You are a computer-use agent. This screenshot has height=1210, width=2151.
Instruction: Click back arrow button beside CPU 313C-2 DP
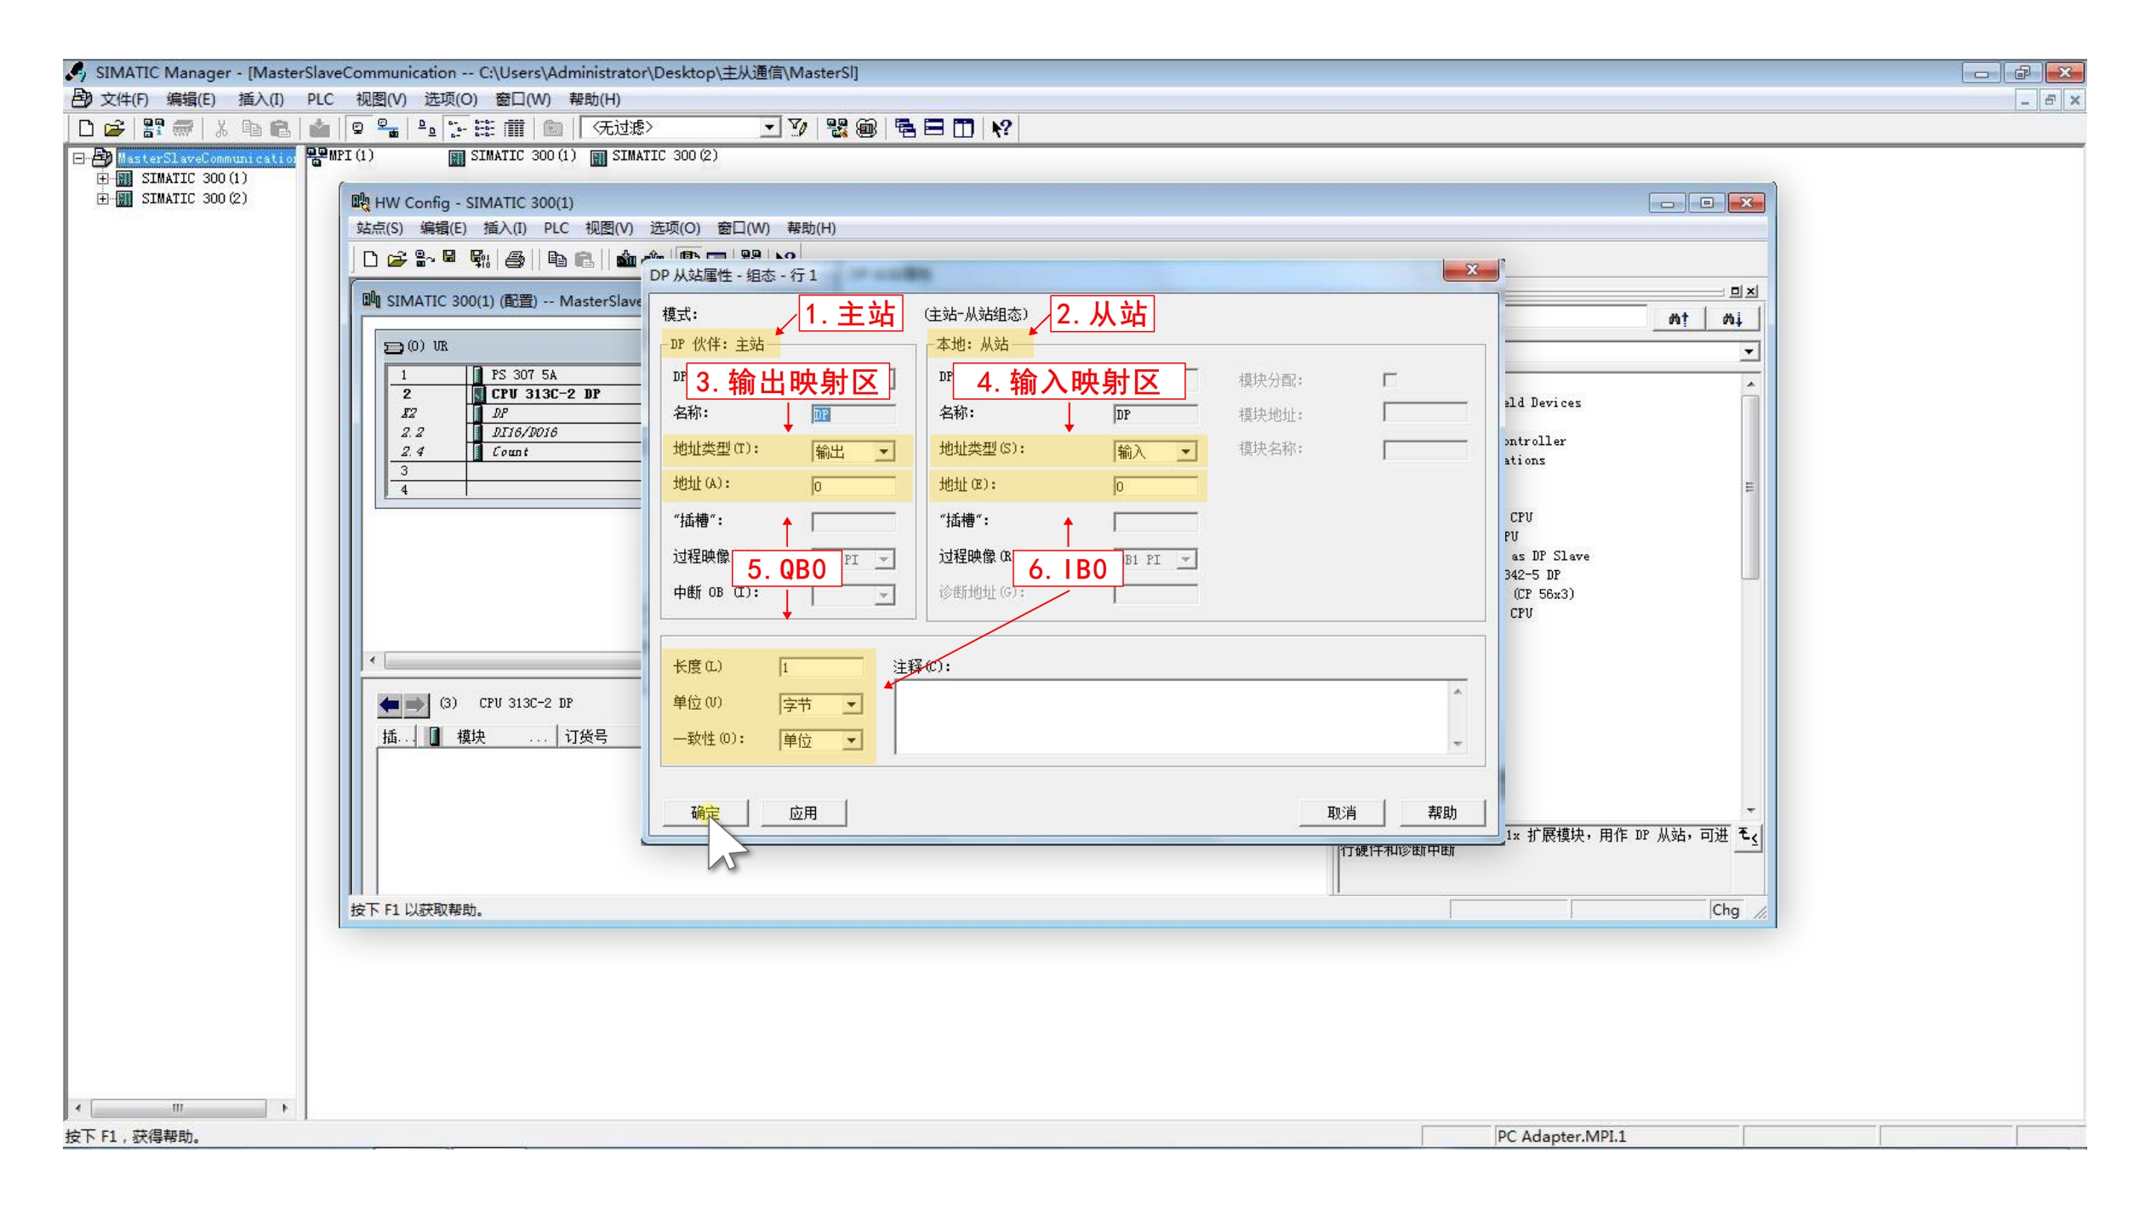tap(390, 705)
